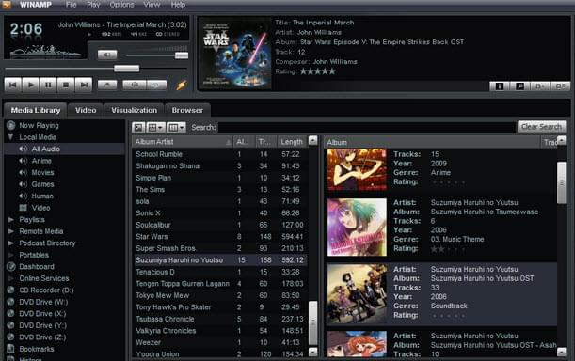
Task: Open the CD Recorder (D:) entry
Action: coord(46,290)
